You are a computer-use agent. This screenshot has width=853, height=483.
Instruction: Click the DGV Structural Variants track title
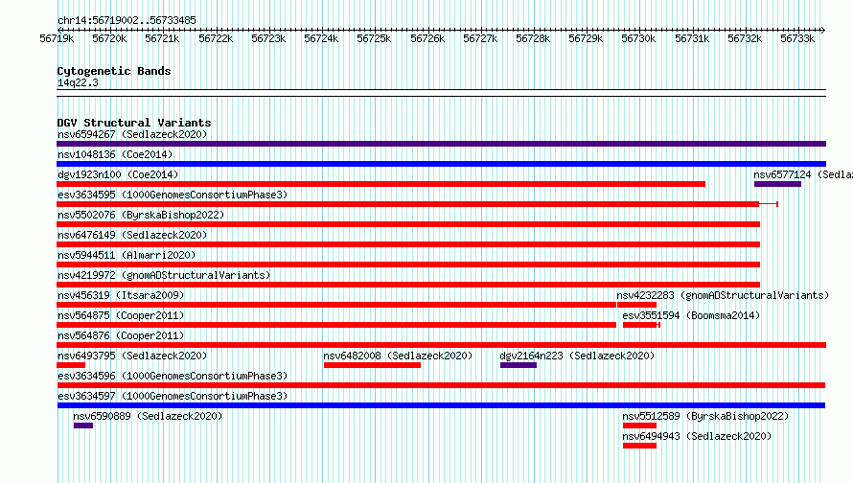[134, 123]
